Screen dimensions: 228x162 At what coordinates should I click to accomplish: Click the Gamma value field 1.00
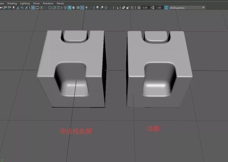tap(159, 7)
